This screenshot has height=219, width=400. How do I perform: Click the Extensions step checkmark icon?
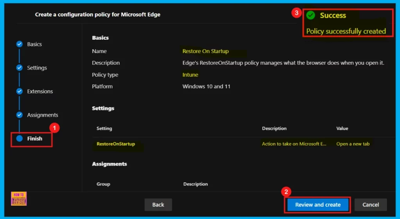pyautogui.click(x=20, y=91)
